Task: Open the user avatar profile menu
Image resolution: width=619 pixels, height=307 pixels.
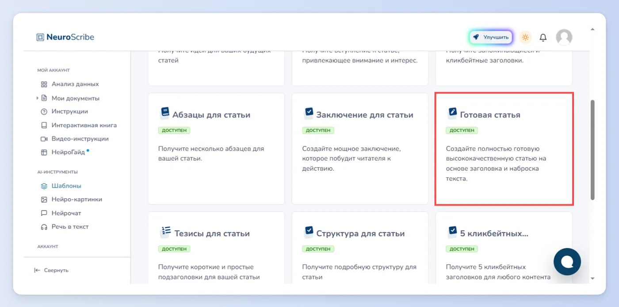Action: (564, 38)
